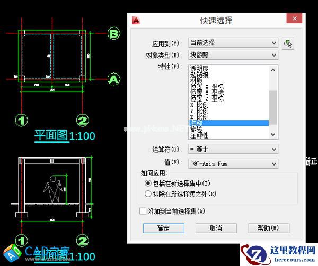Open the 应用到 dropdown showing 当前选择
Image resolution: width=318 pixels, height=266 pixels.
(233, 43)
